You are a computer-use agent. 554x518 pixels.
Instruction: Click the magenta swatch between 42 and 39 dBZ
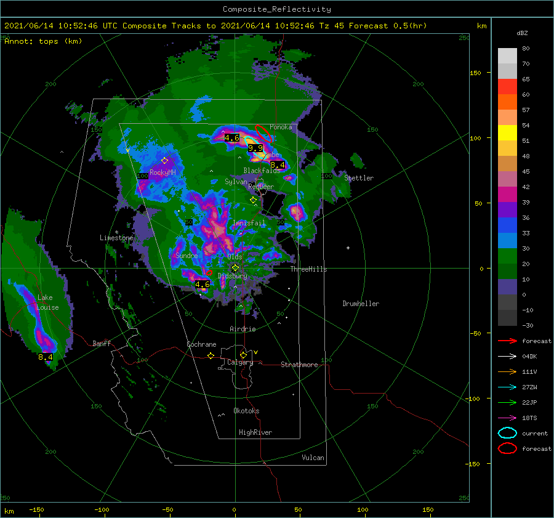(507, 194)
